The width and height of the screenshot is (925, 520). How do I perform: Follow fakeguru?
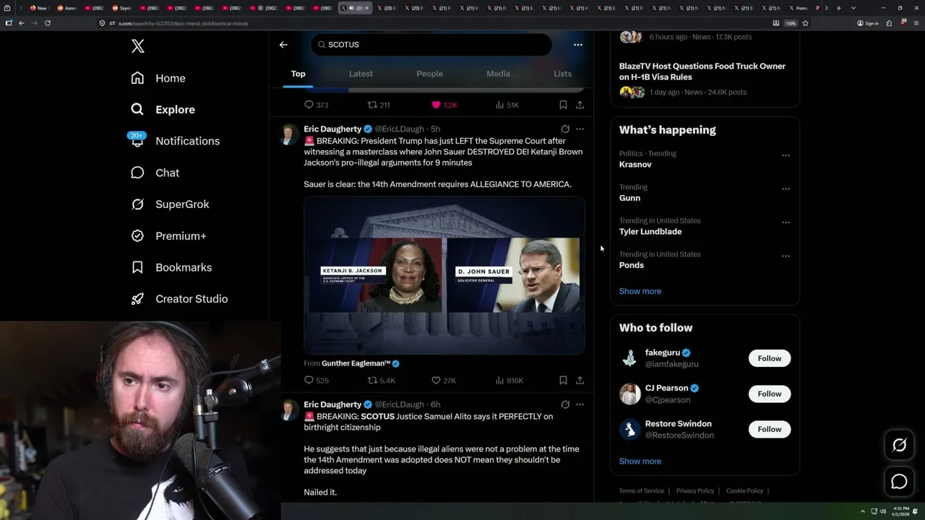point(769,358)
